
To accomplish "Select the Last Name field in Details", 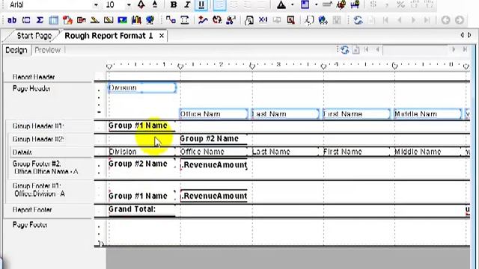I will [x=287, y=152].
